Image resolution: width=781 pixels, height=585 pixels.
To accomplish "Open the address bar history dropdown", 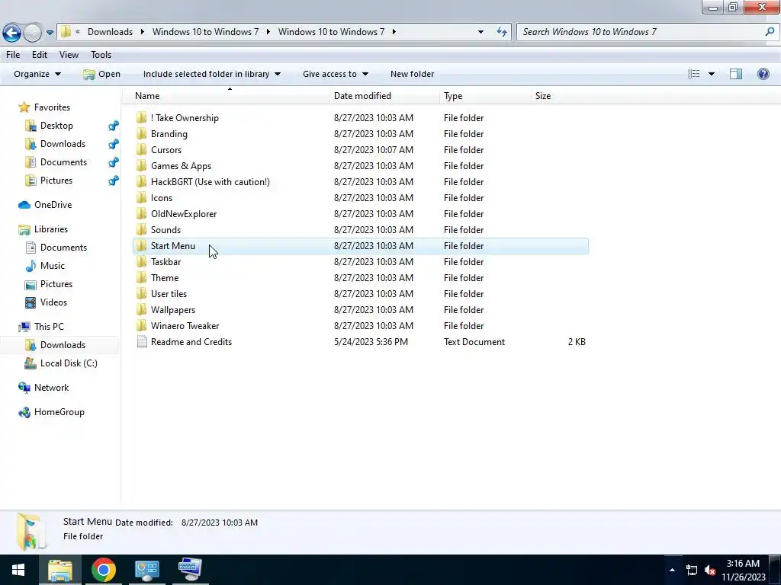I will click(480, 32).
